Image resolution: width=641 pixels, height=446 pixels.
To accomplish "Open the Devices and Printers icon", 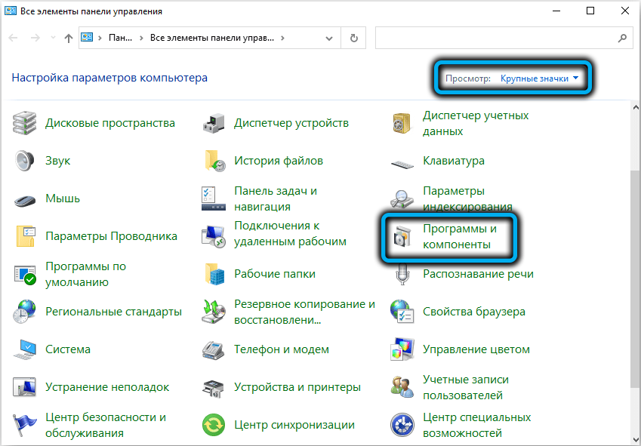I will click(214, 389).
